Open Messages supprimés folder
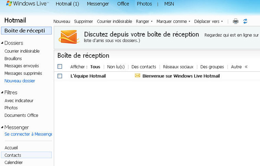 click(x=23, y=73)
